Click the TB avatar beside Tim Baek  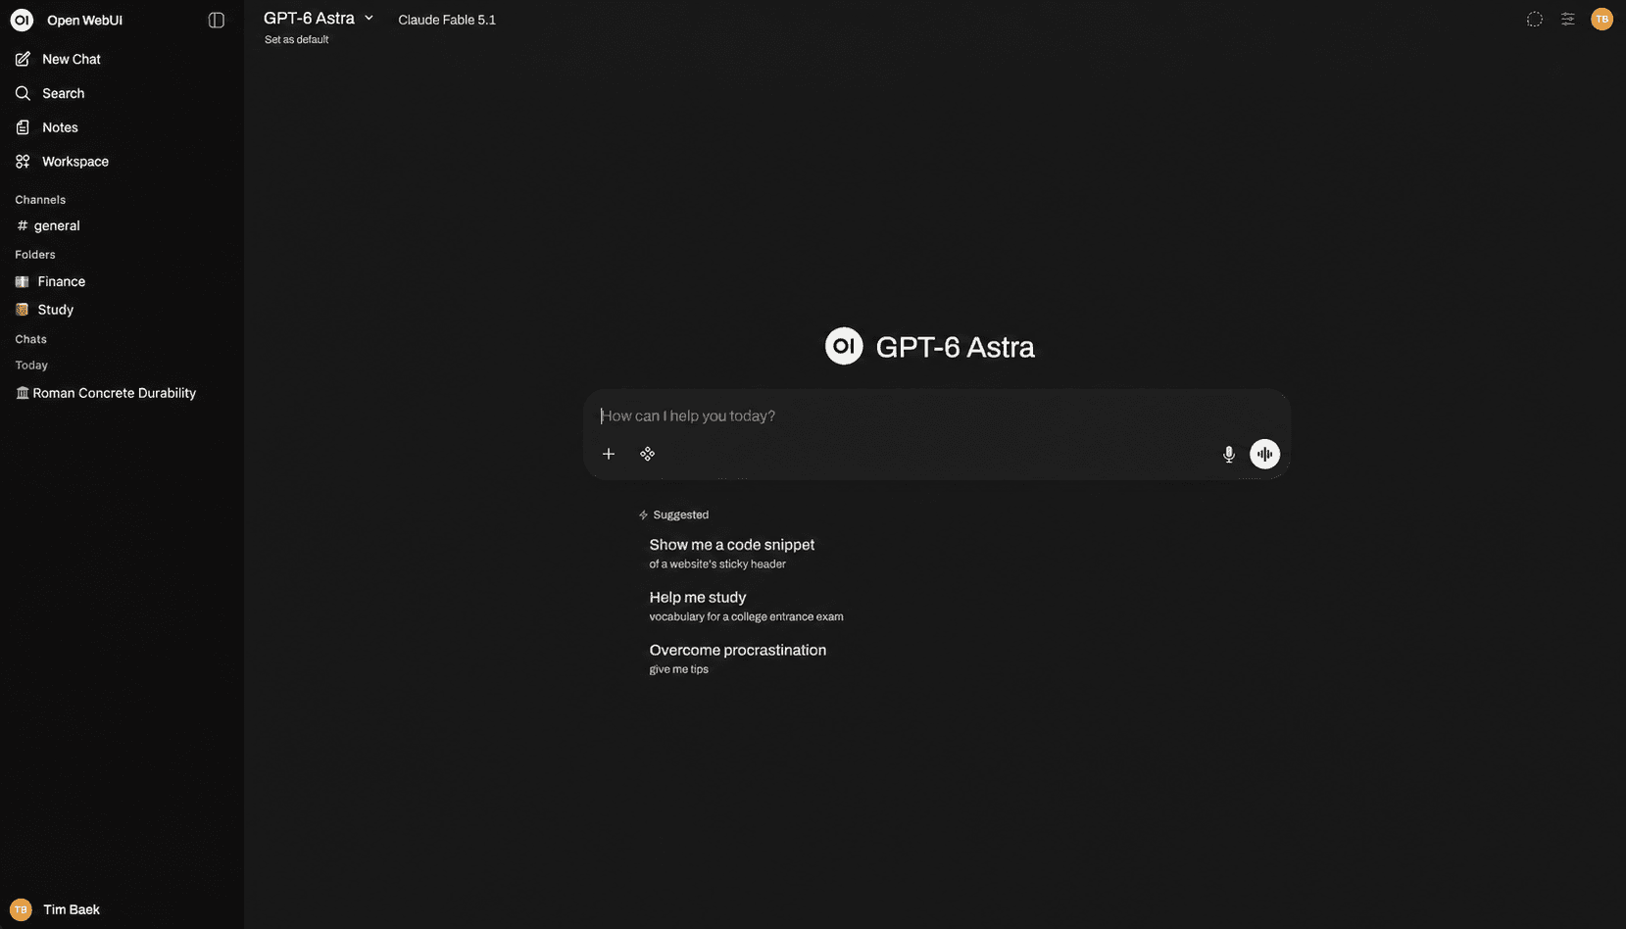[x=21, y=909]
